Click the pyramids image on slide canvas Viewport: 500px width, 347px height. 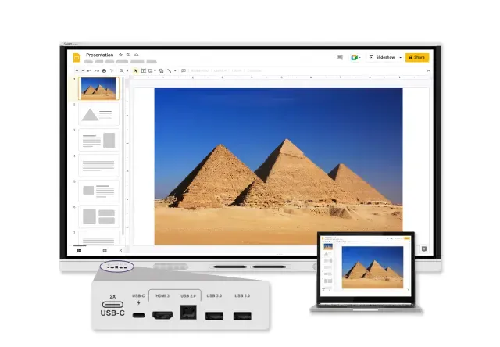[278, 166]
